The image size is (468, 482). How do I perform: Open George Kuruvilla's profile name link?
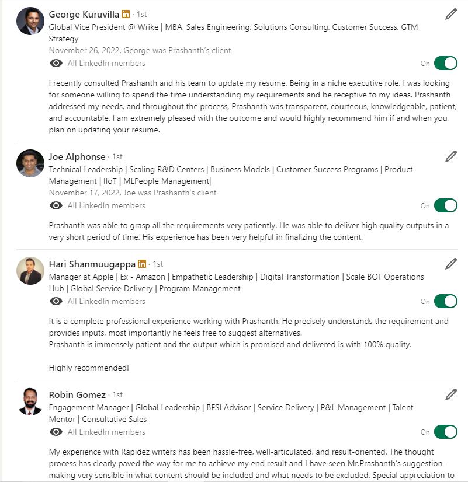pos(84,14)
